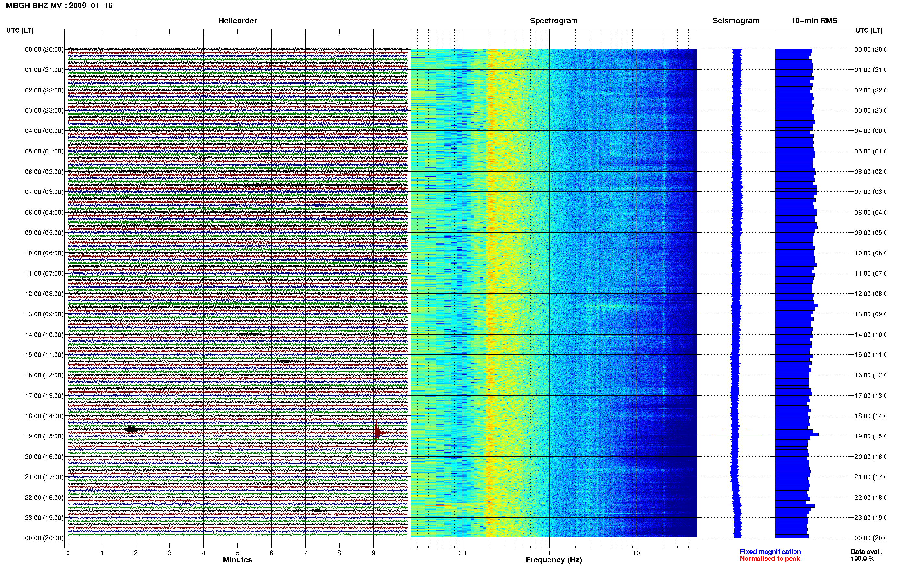Click the 3 tick on the Minutes axis
This screenshot has height=577, width=923.
click(170, 553)
